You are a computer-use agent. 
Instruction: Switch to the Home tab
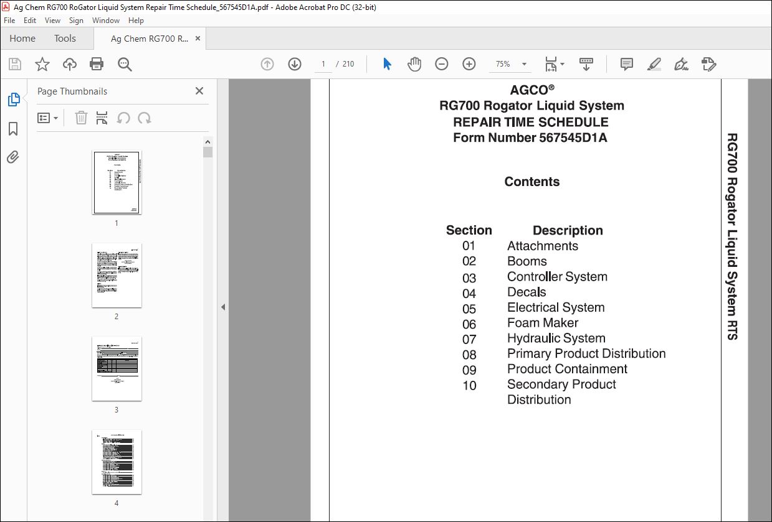22,39
